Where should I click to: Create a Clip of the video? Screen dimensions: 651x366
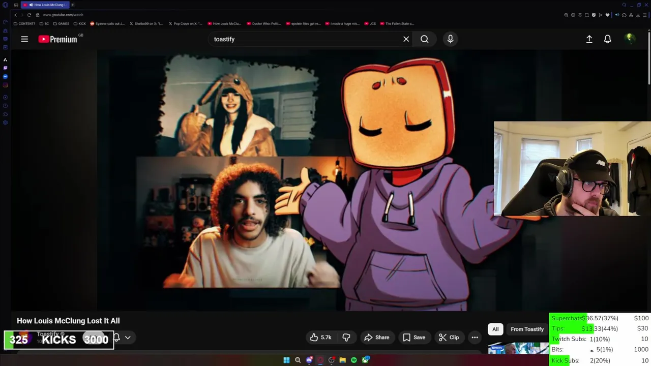pos(449,338)
